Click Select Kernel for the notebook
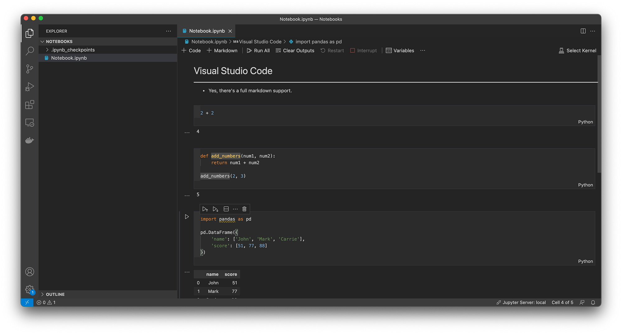The image size is (622, 334). tap(577, 50)
